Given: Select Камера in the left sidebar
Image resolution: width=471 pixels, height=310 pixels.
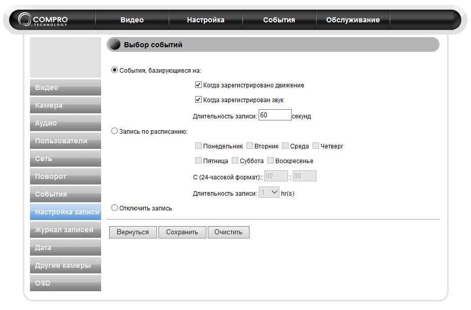Looking at the screenshot, I should click(66, 105).
